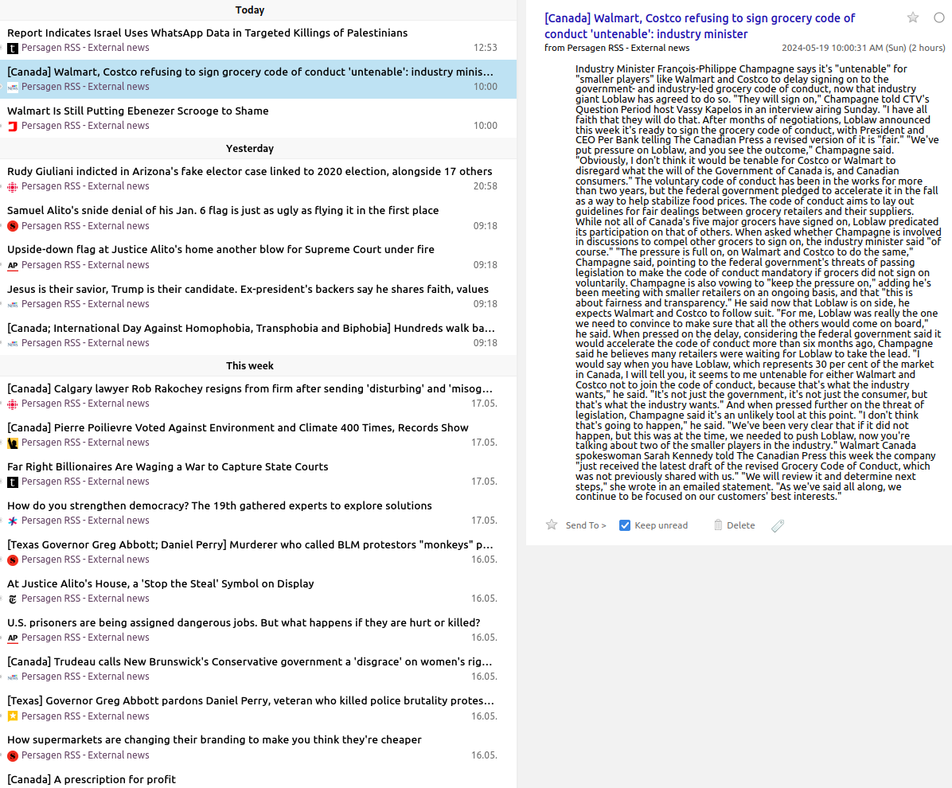Uncheck the Keep unread checkbox
Image resolution: width=952 pixels, height=788 pixels.
(x=625, y=525)
